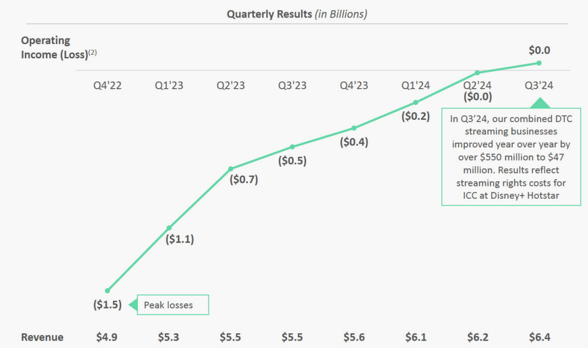Click the ($0.7) operating loss label

tap(244, 180)
